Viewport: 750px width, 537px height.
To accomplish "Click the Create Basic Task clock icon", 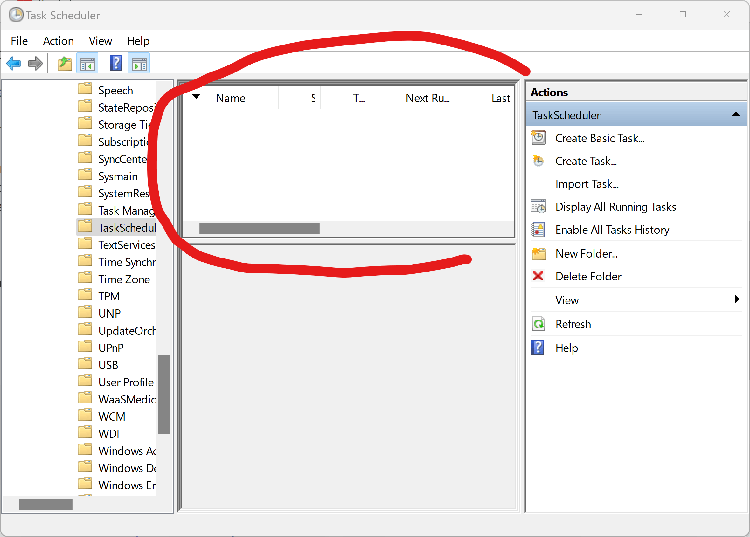I will pyautogui.click(x=538, y=138).
